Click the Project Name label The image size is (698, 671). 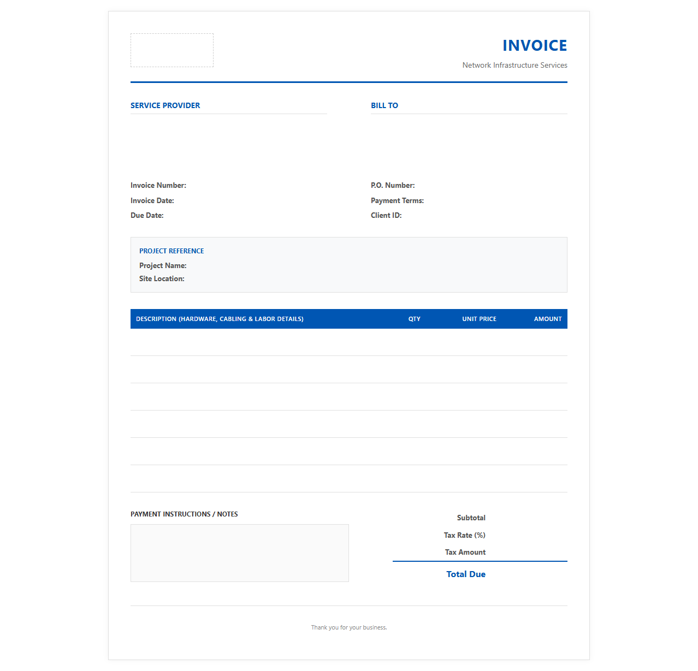coord(163,265)
